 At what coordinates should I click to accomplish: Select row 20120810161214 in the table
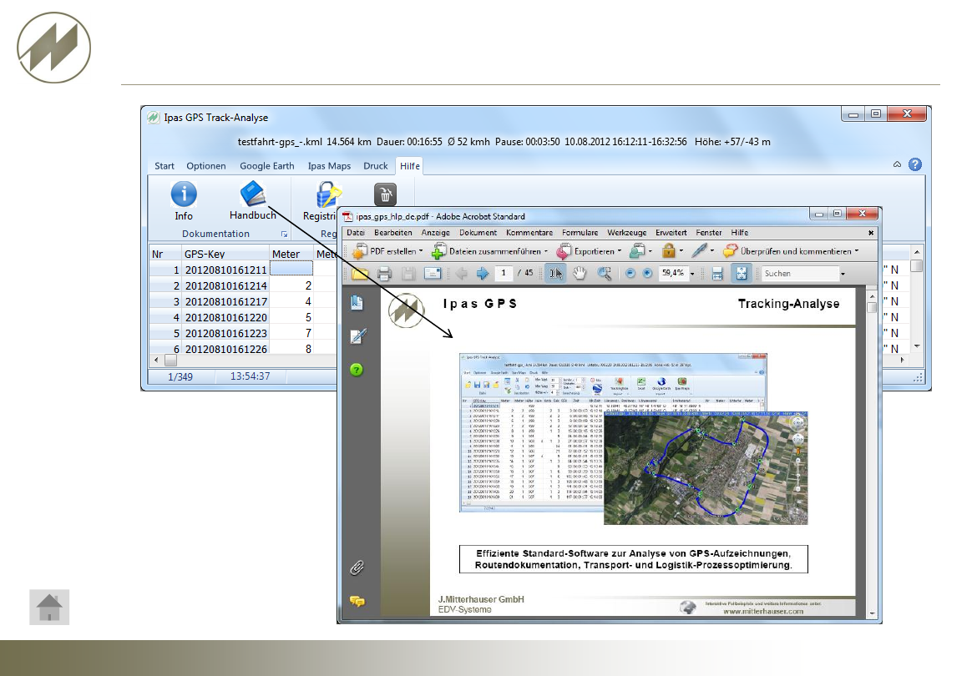click(226, 285)
